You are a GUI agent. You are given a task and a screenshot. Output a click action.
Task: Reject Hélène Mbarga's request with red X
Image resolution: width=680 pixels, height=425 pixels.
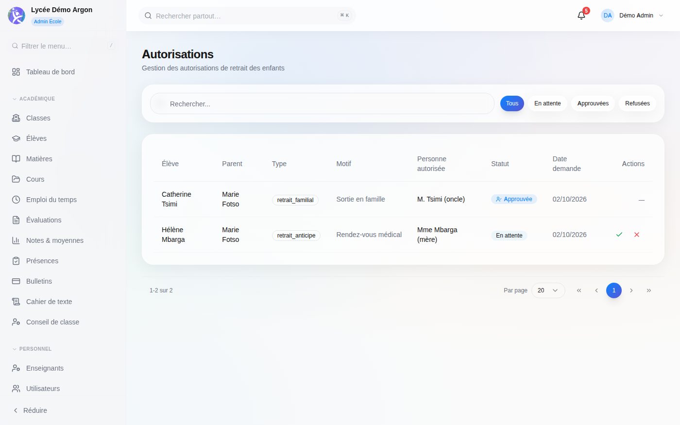[x=637, y=235]
